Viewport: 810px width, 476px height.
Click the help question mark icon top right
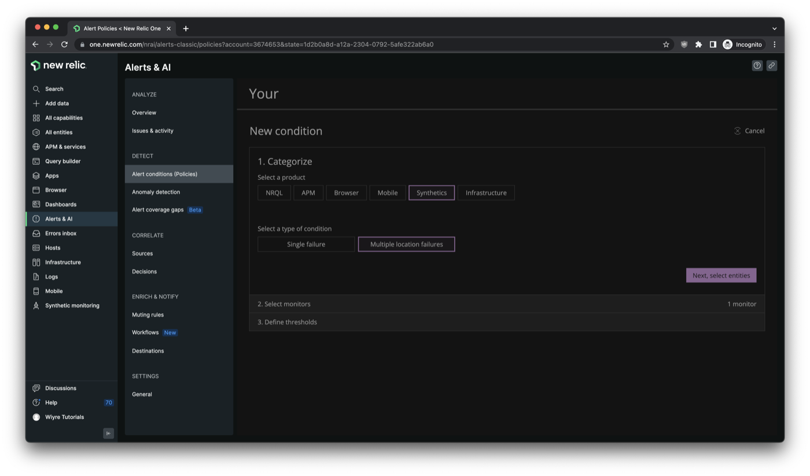pyautogui.click(x=757, y=65)
